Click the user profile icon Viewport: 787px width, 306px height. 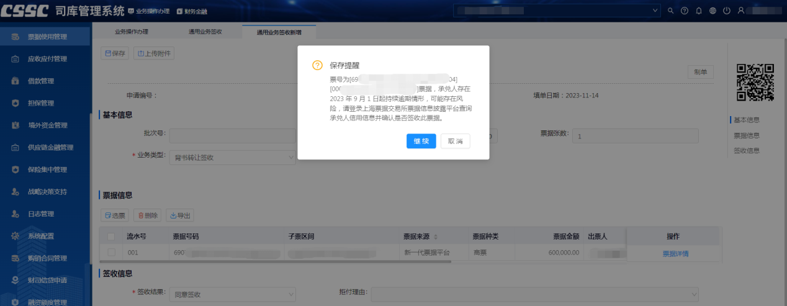coord(740,11)
